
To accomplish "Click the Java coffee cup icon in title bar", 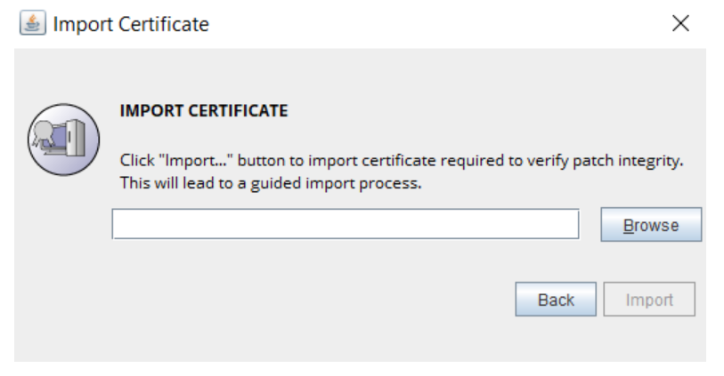I will (x=31, y=24).
